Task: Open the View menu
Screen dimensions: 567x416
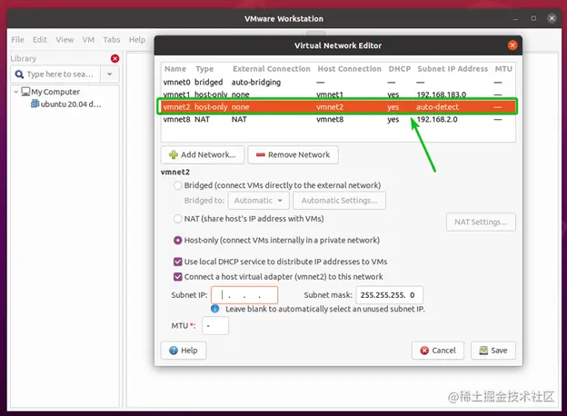Action: point(65,40)
